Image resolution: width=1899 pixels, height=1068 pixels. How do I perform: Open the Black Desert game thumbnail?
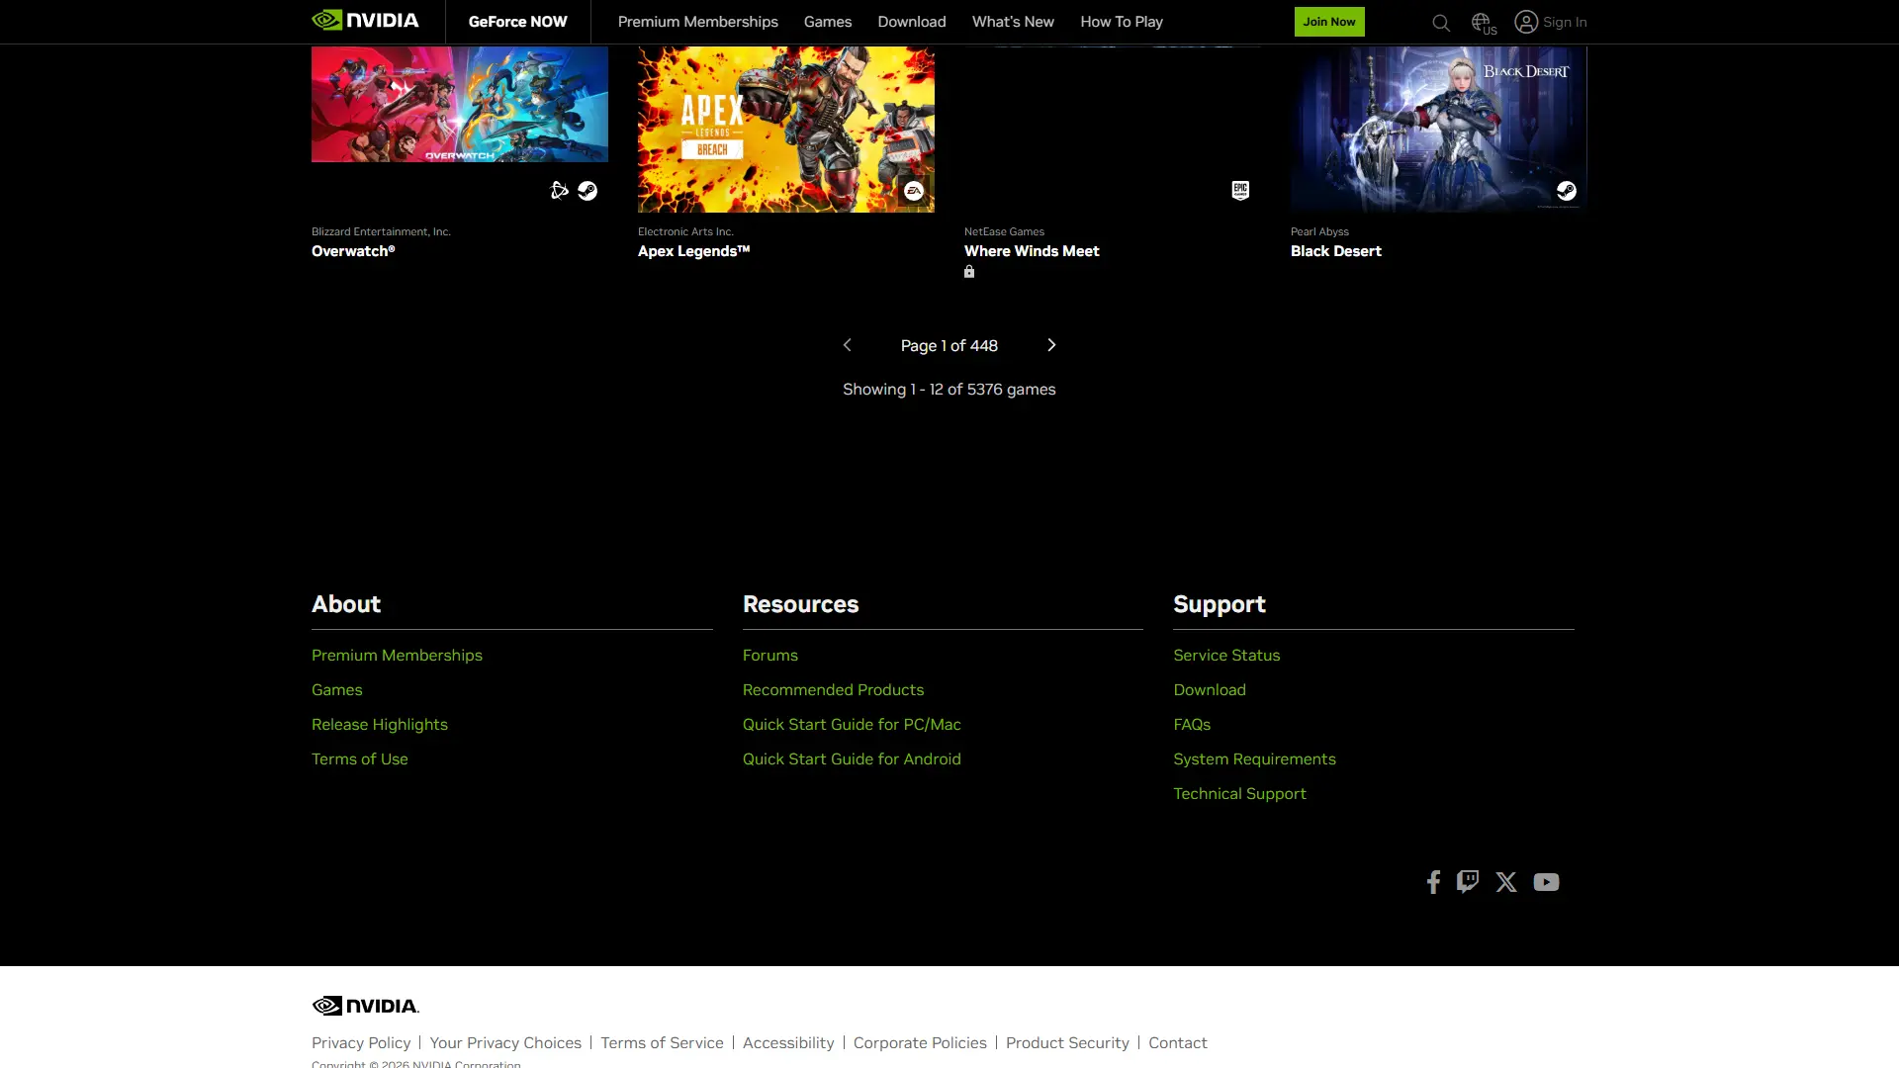1438,129
